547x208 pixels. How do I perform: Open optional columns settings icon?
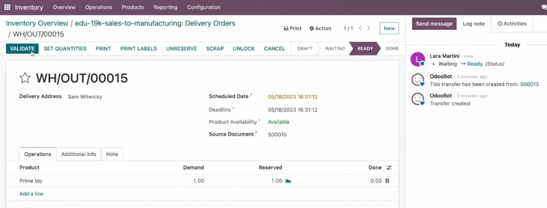click(x=389, y=168)
